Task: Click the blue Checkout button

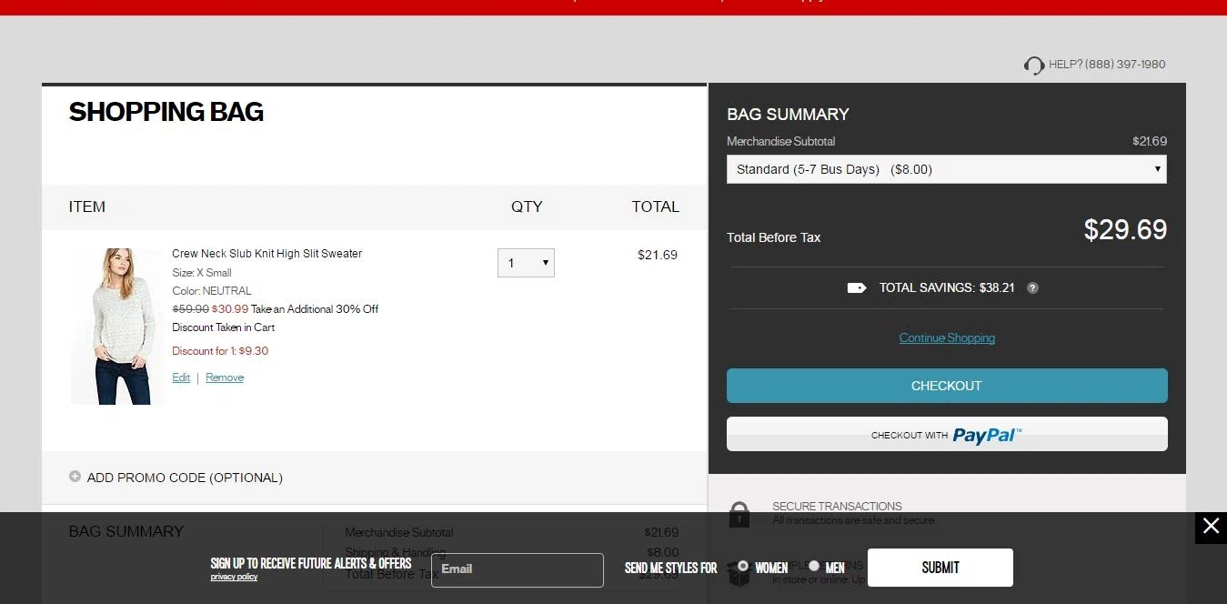Action: click(946, 386)
